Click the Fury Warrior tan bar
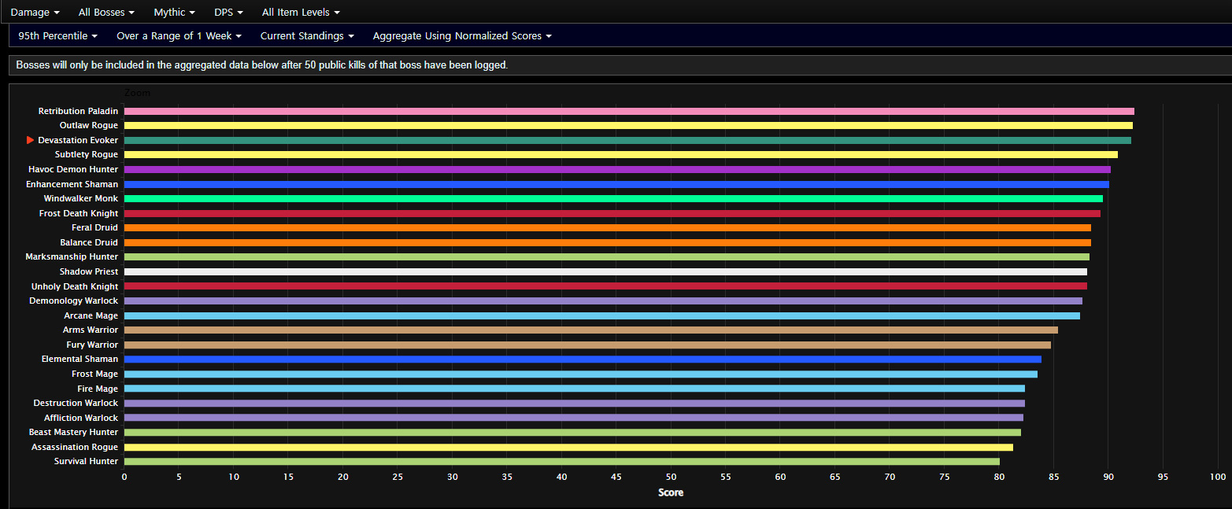The height and width of the screenshot is (509, 1232). coord(587,345)
